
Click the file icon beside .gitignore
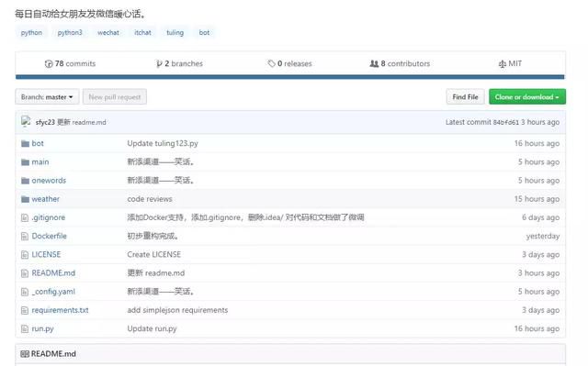(x=25, y=217)
